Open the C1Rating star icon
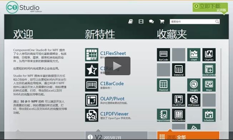This screenshot has width=233, height=140. [x=92, y=70]
